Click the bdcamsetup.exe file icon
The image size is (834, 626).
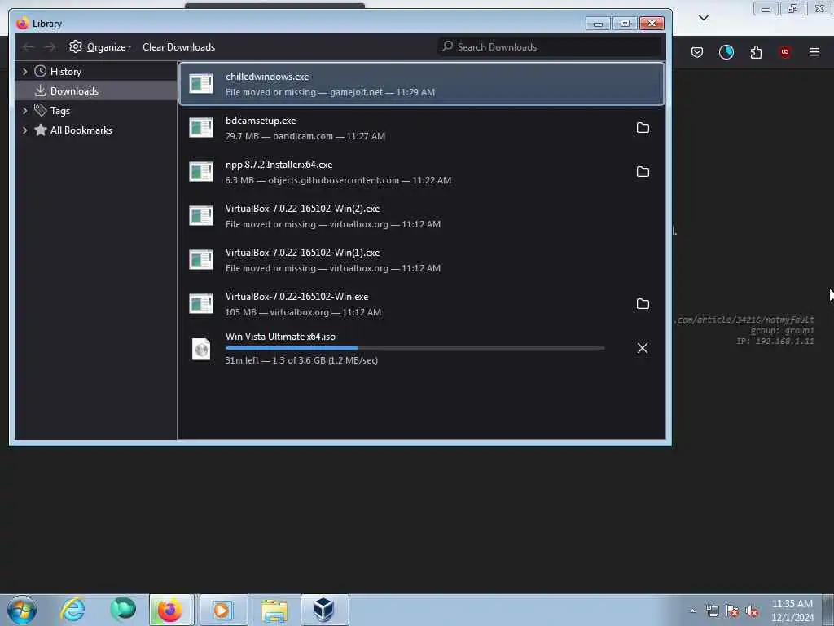(x=201, y=128)
